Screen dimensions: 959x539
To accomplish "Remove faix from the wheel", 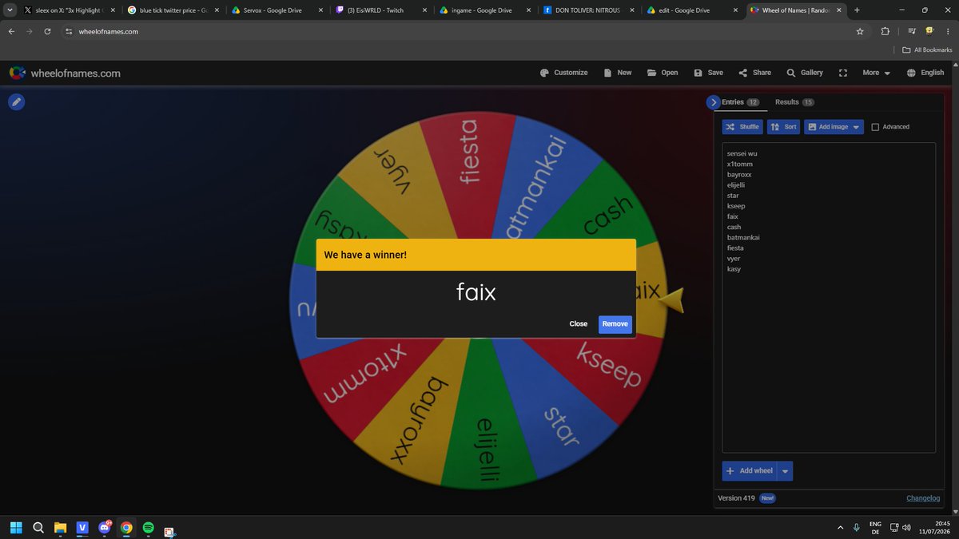I will point(615,324).
